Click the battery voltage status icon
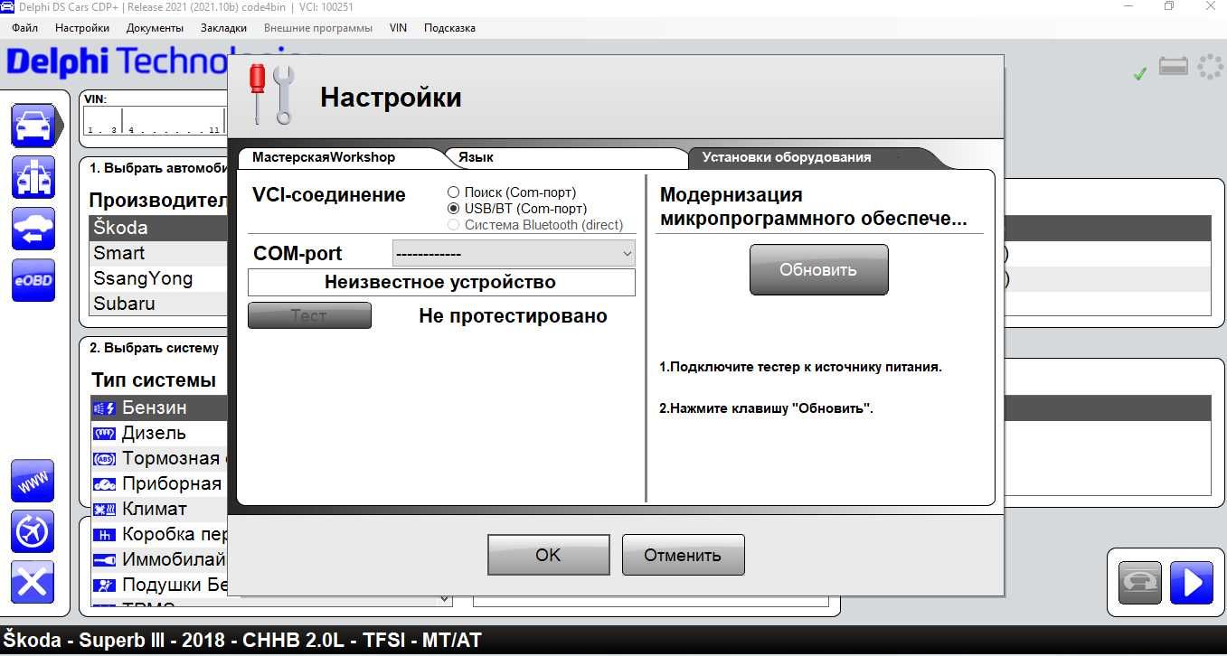 pos(1174,67)
